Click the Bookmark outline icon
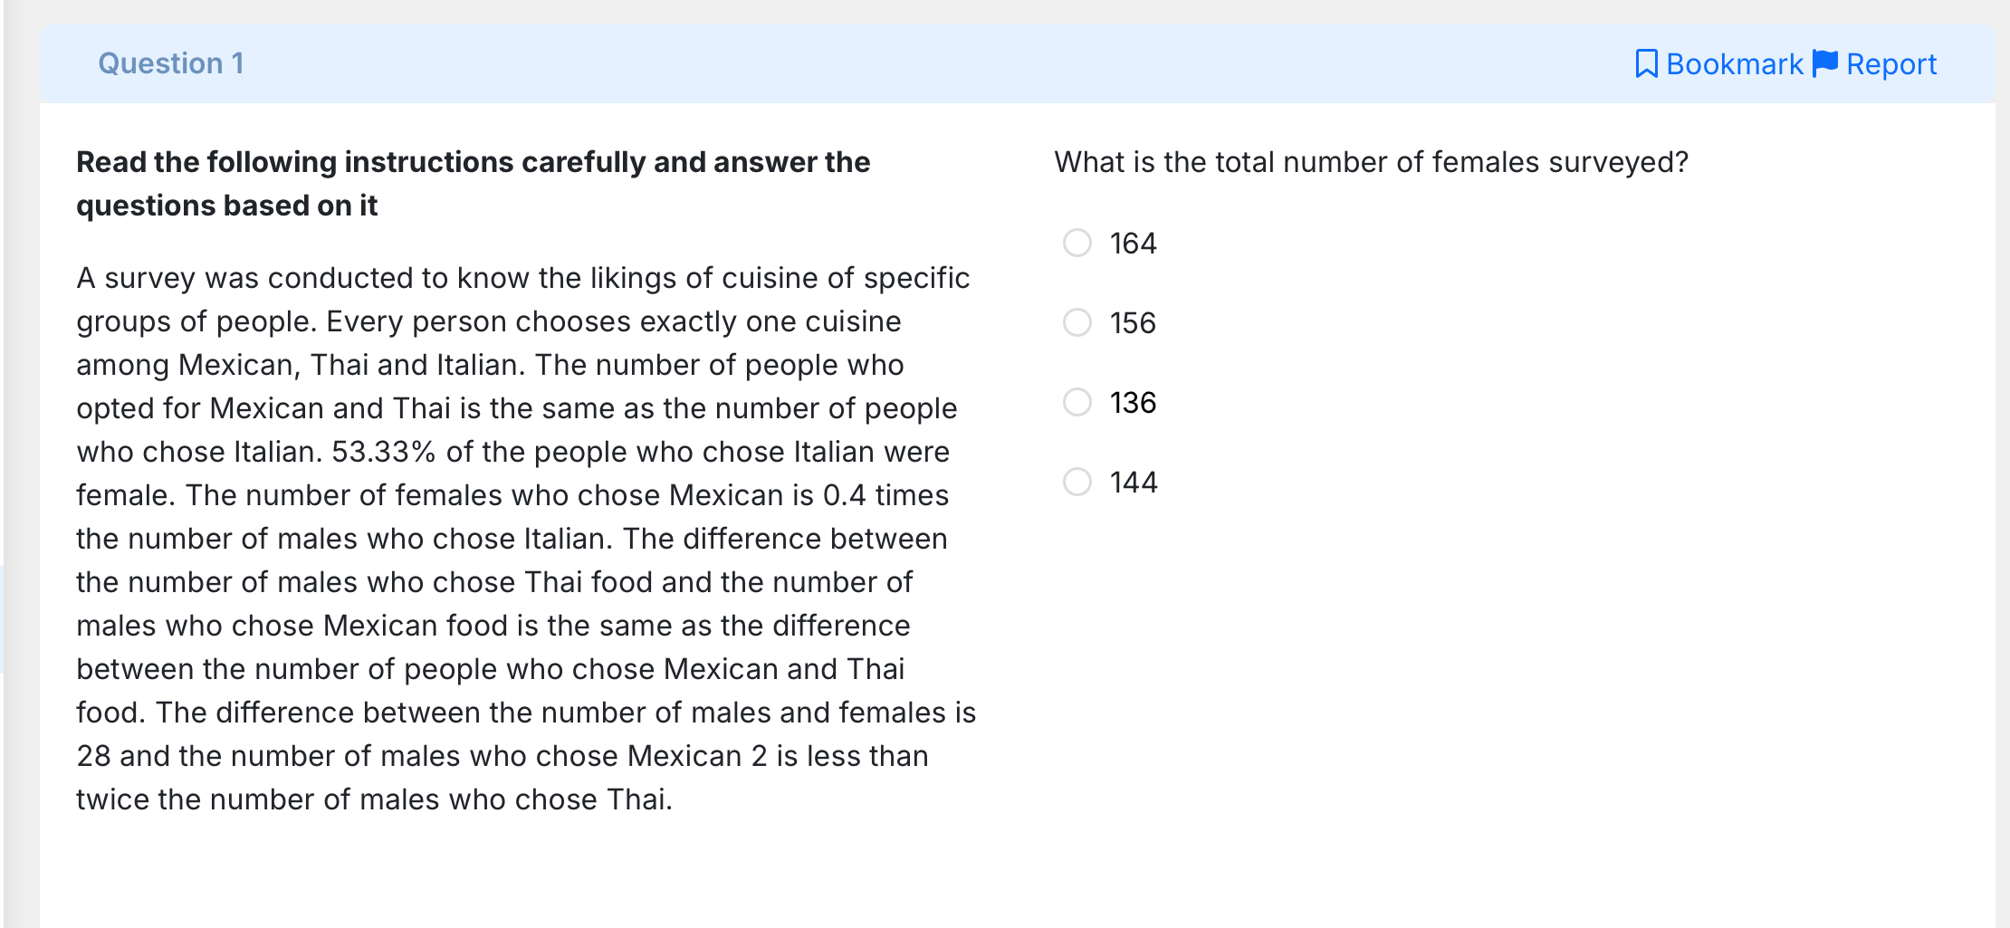This screenshot has height=928, width=2010. point(1646,64)
